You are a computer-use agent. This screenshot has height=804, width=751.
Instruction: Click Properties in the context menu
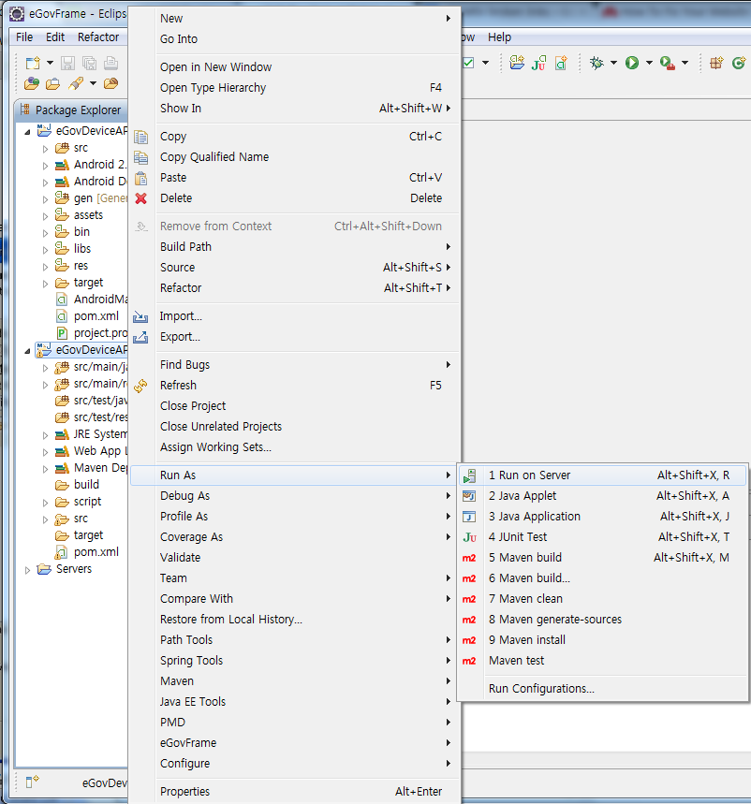184,792
